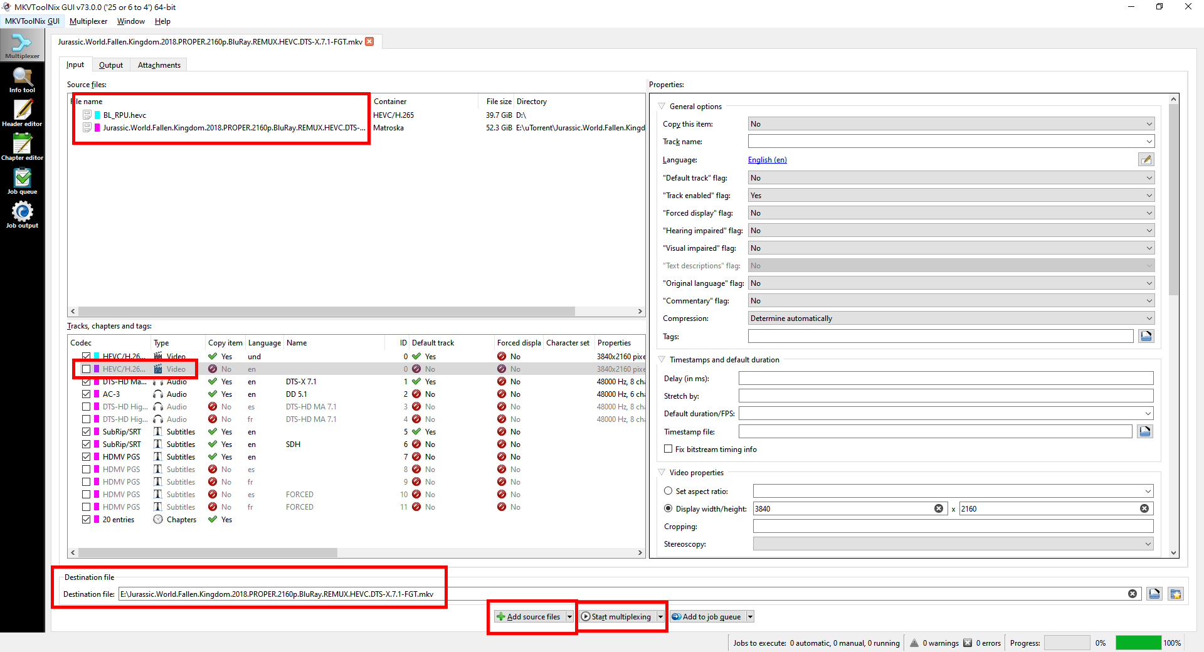Image resolution: width=1204 pixels, height=652 pixels.
Task: Open the Help menu
Action: pyautogui.click(x=162, y=21)
